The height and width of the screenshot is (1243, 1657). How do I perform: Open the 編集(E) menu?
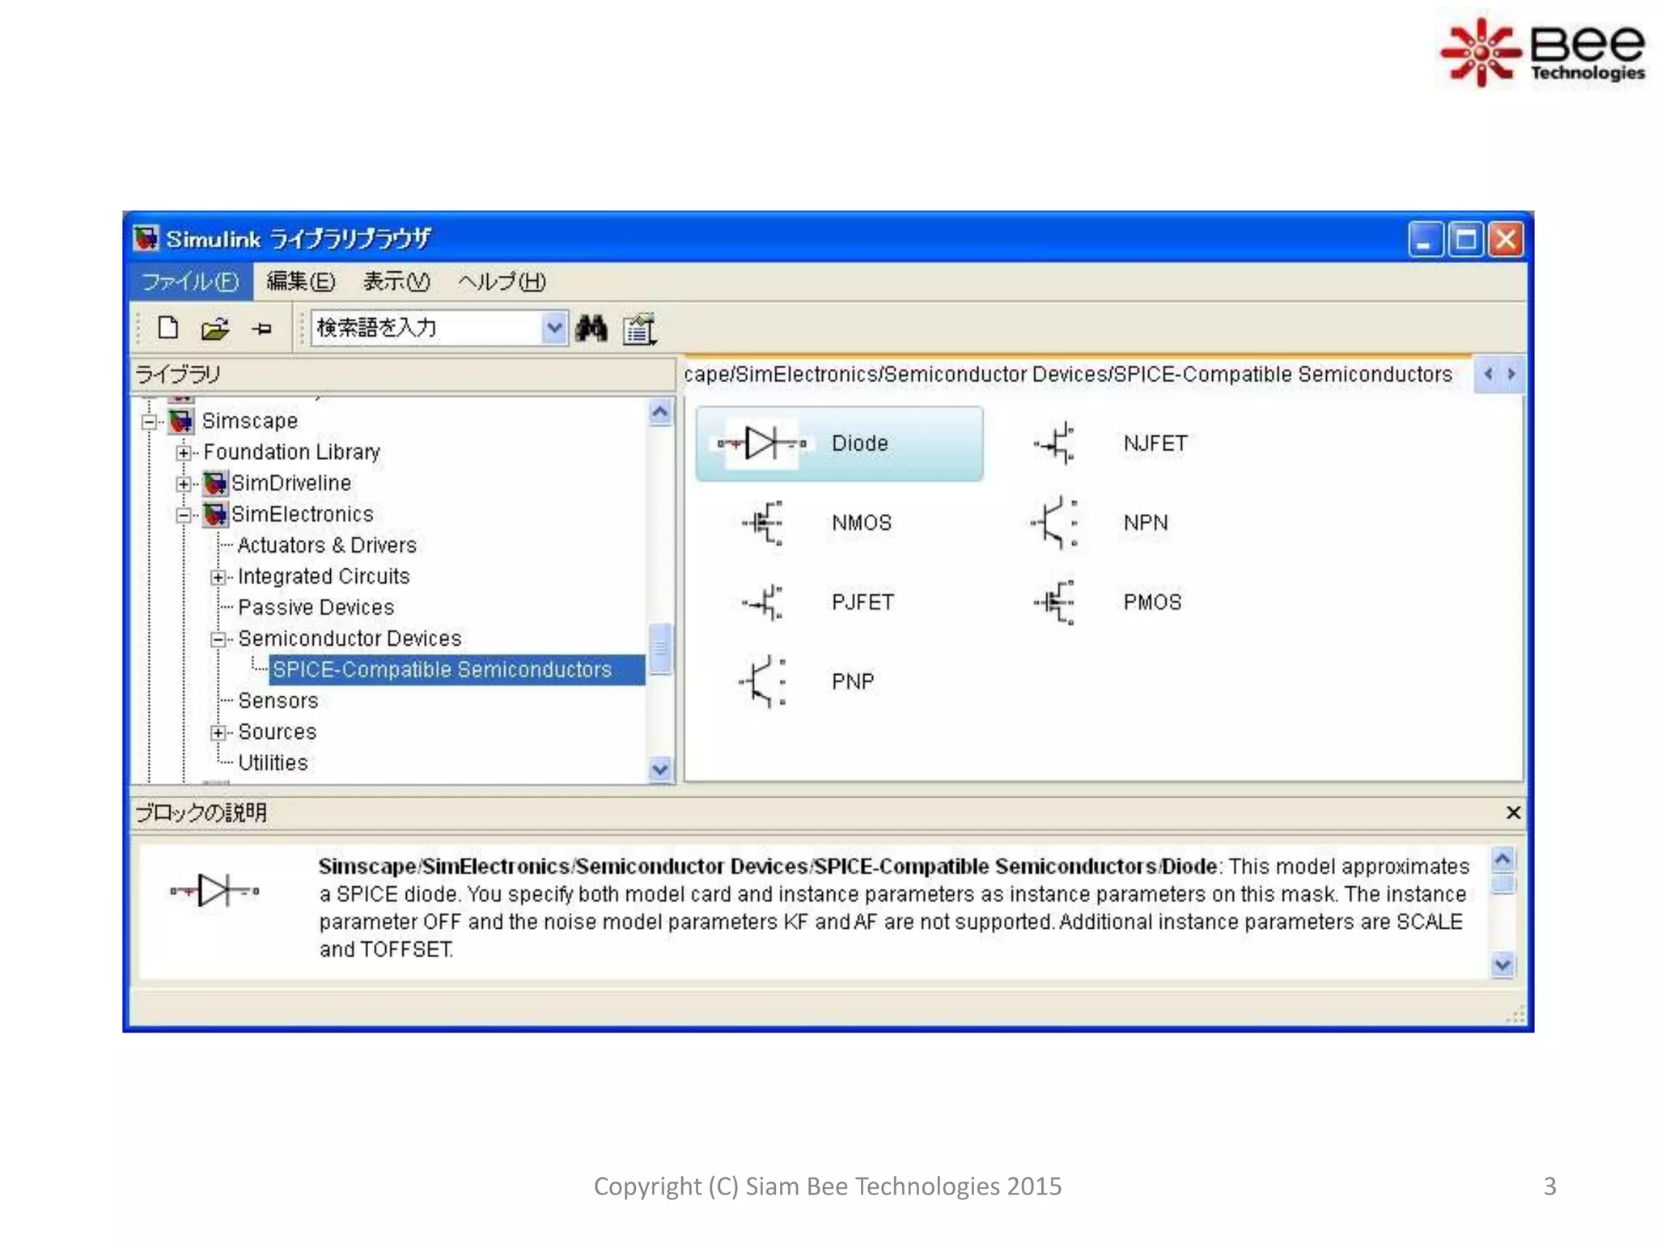click(x=300, y=282)
